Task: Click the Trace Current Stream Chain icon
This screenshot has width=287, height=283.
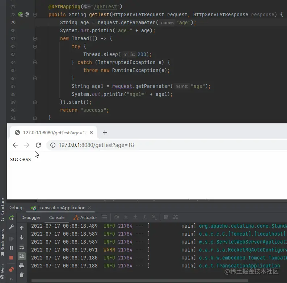Action: click(x=176, y=217)
